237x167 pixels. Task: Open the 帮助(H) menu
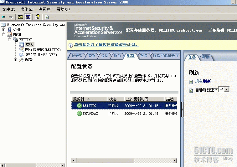point(63,9)
